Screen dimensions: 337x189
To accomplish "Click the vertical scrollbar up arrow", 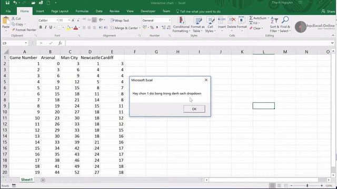I will [333, 51].
